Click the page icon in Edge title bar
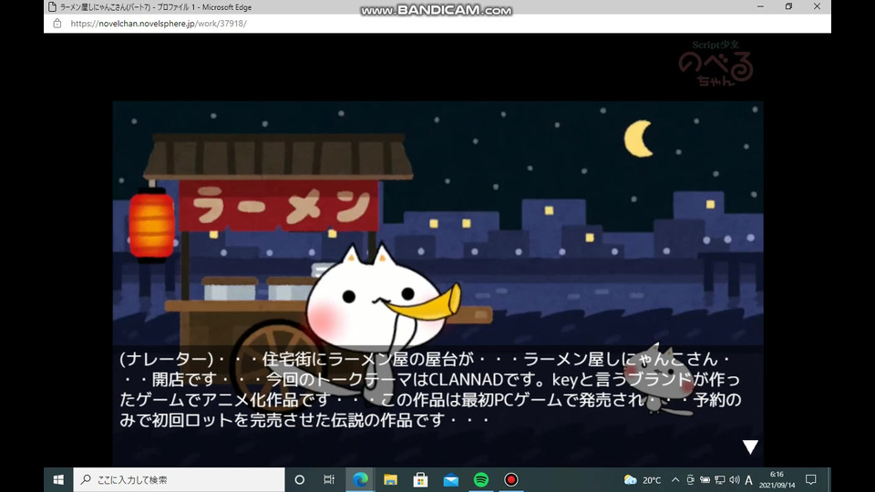This screenshot has width=875, height=492. 52,6
